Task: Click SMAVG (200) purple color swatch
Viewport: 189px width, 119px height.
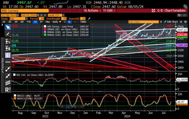Action: [x=45, y=32]
